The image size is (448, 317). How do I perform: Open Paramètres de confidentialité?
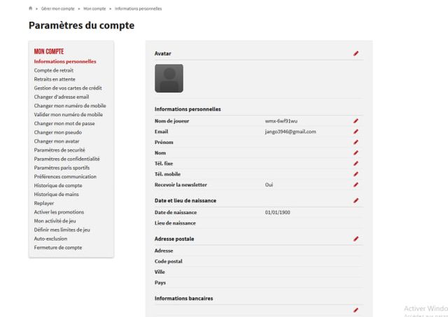pos(67,159)
